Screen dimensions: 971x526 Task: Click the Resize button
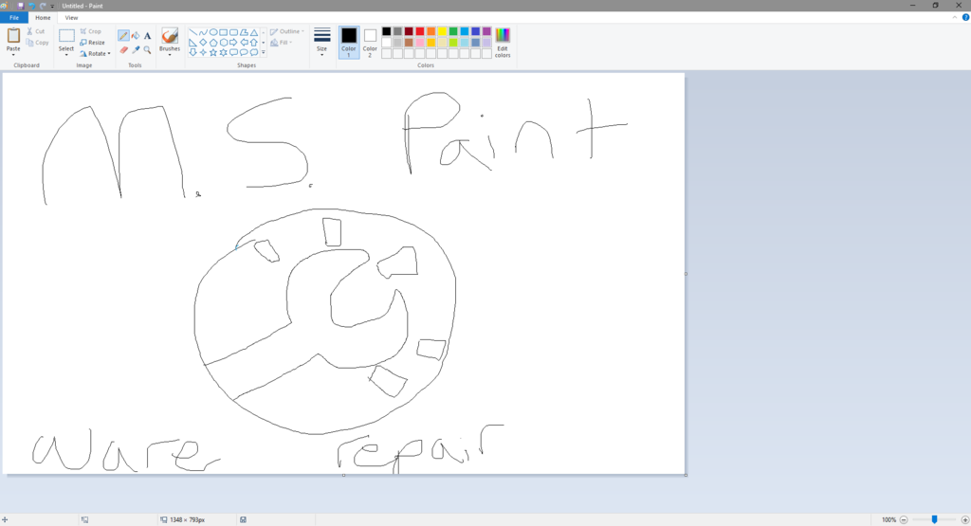coord(92,43)
